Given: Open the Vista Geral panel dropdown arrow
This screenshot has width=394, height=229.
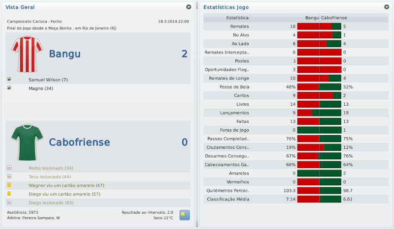Looking at the screenshot, I should click(x=189, y=7).
